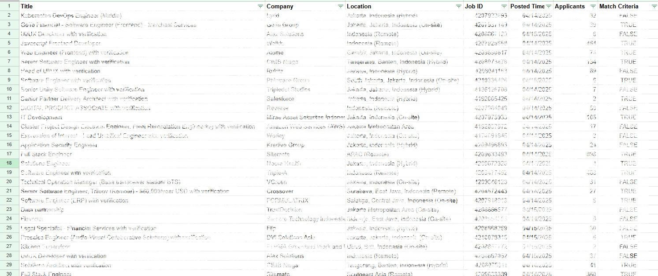Select the Head of UI/UX title cell
658x276 pixels.
point(142,71)
